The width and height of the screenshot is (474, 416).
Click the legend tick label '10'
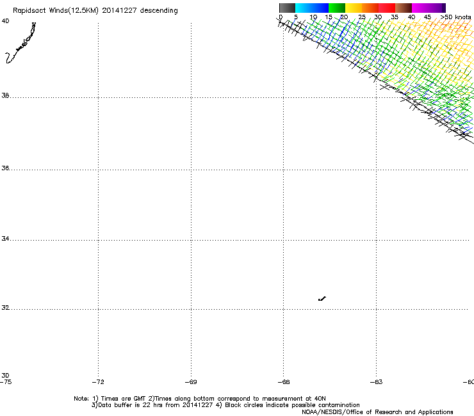[313, 17]
